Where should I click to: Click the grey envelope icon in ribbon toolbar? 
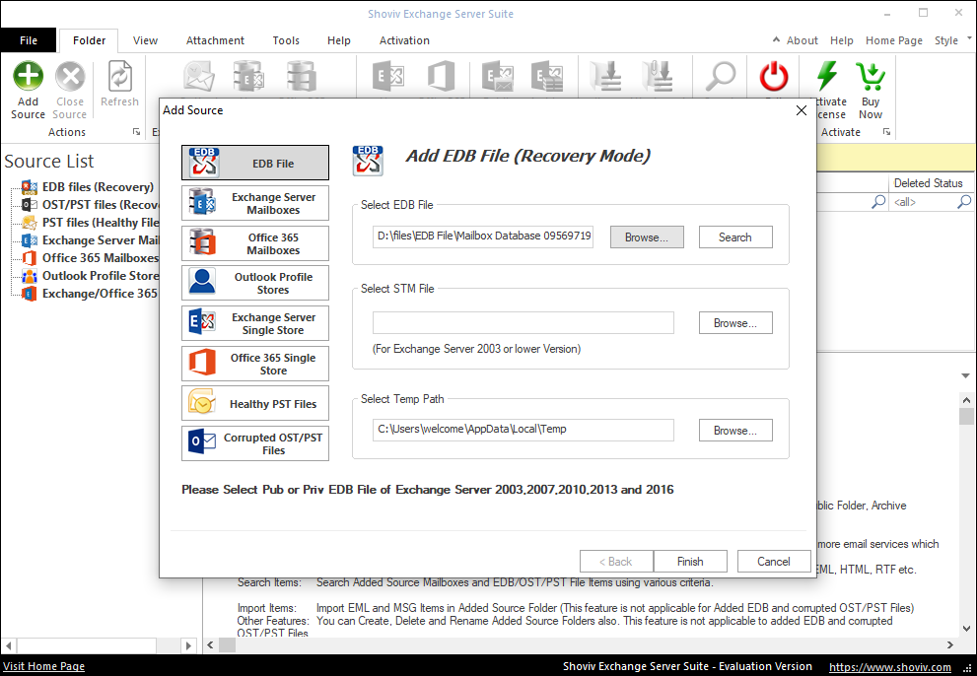click(199, 76)
